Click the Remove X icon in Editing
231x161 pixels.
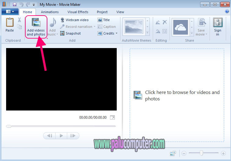pos(165,22)
